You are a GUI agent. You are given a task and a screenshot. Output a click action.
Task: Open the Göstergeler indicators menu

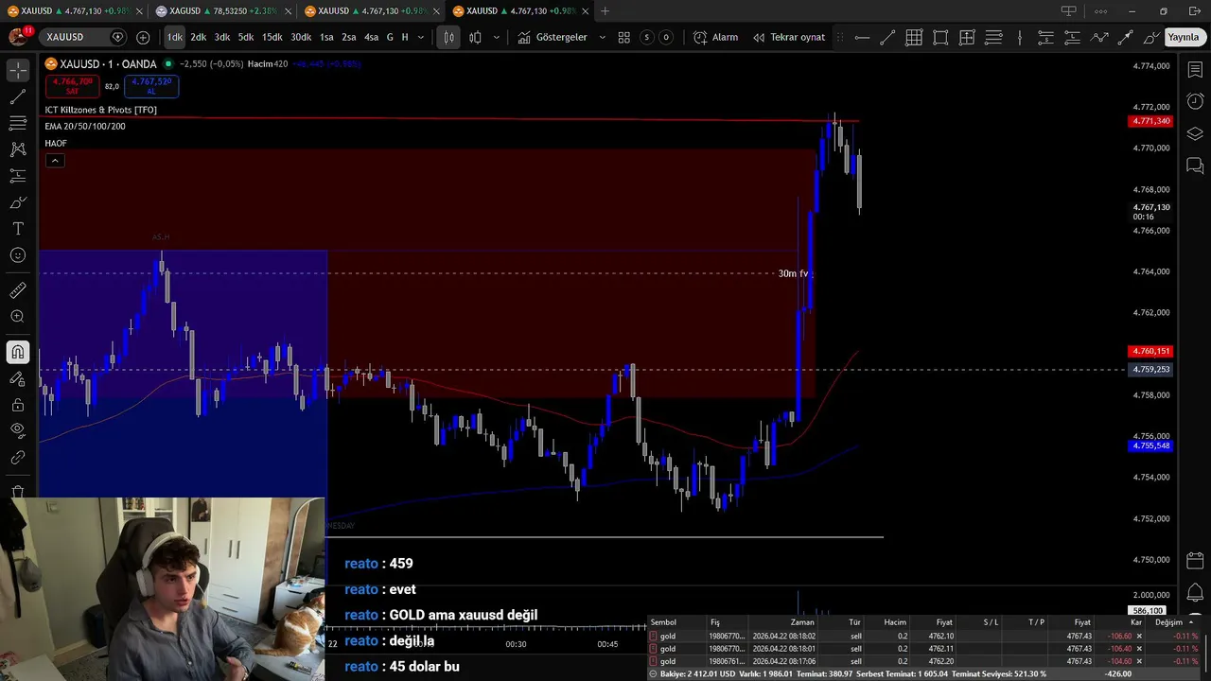pos(553,37)
